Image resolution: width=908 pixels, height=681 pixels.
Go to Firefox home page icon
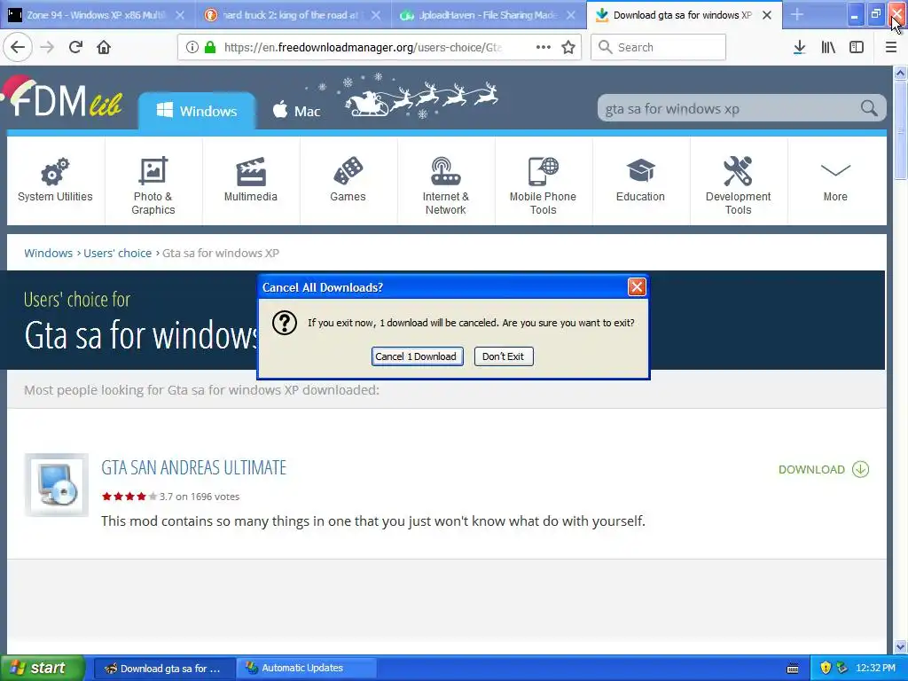pos(104,47)
